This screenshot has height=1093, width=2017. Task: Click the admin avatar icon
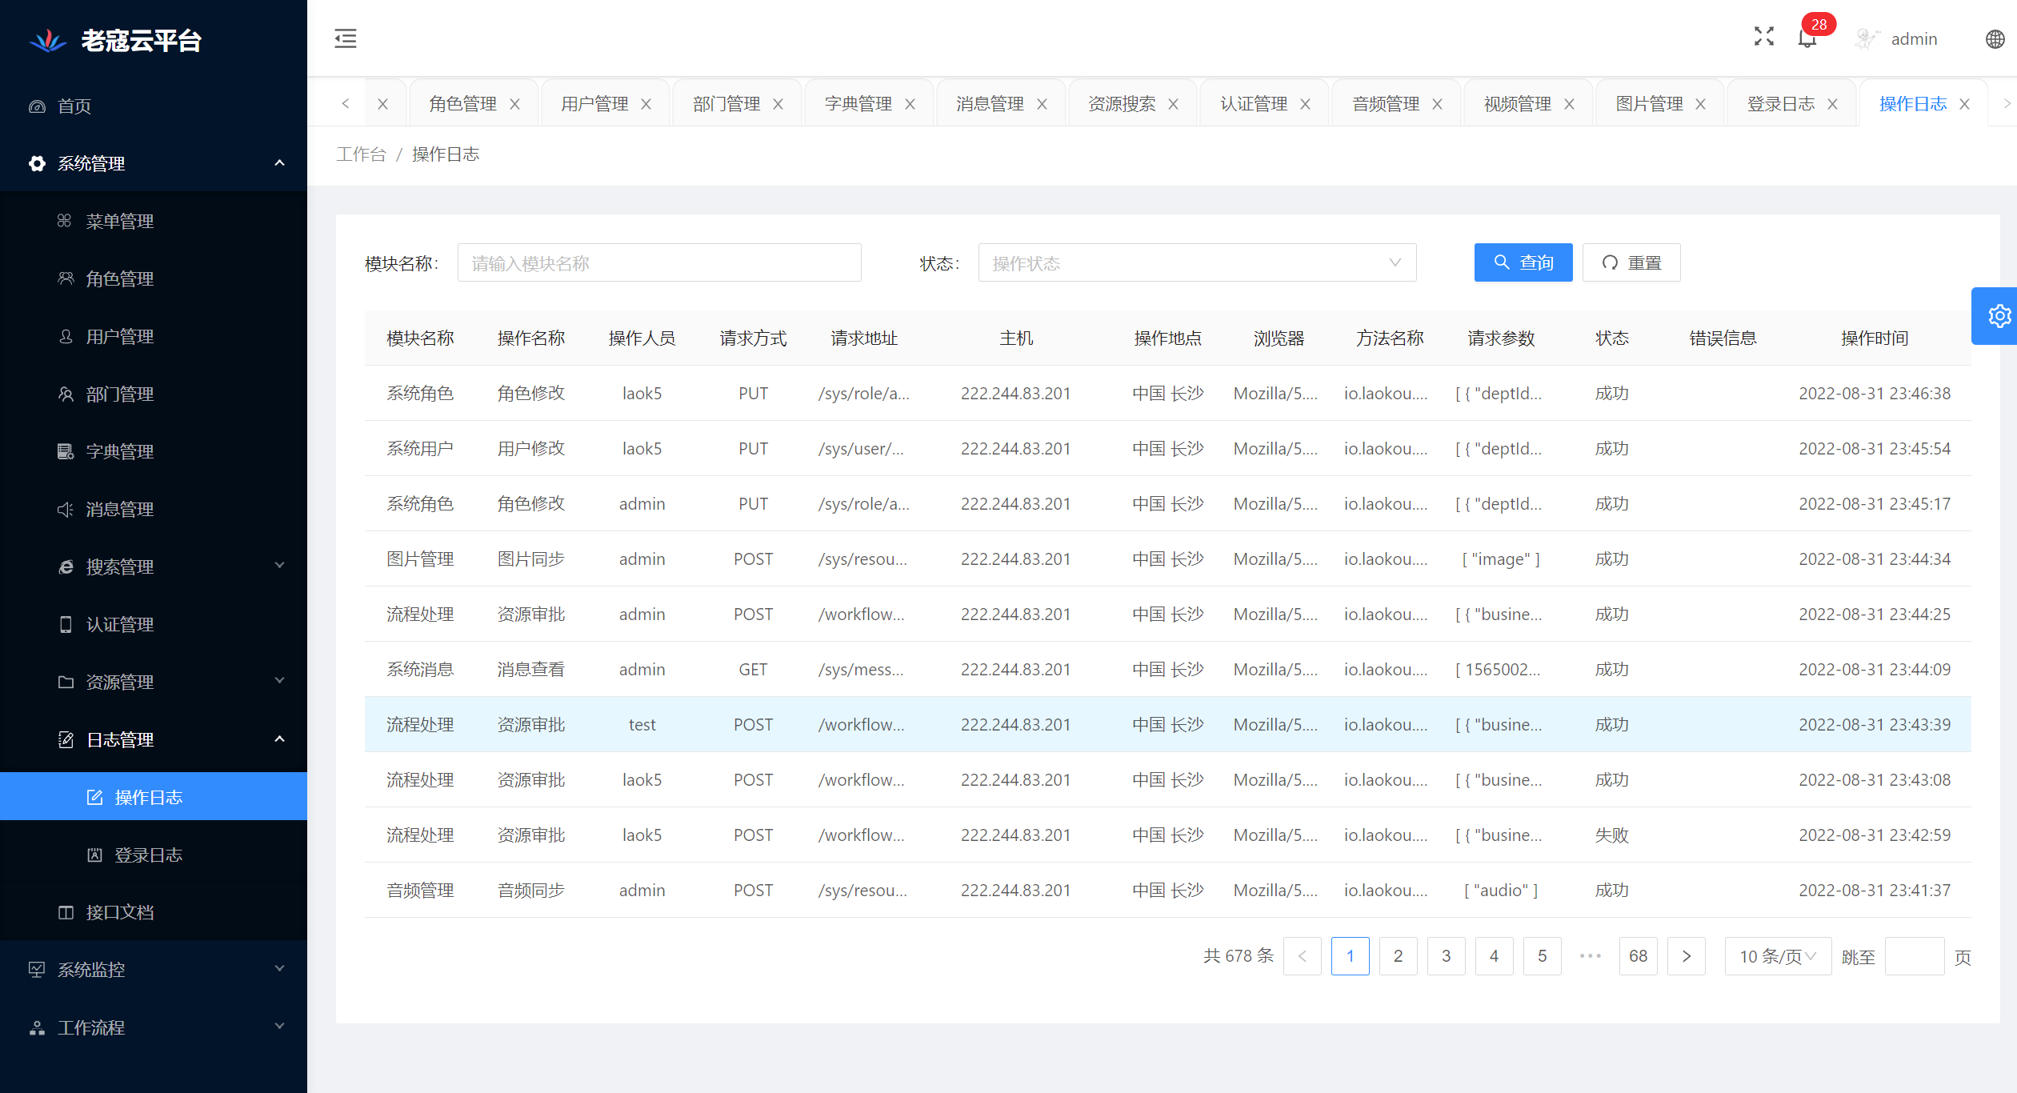(x=1866, y=39)
